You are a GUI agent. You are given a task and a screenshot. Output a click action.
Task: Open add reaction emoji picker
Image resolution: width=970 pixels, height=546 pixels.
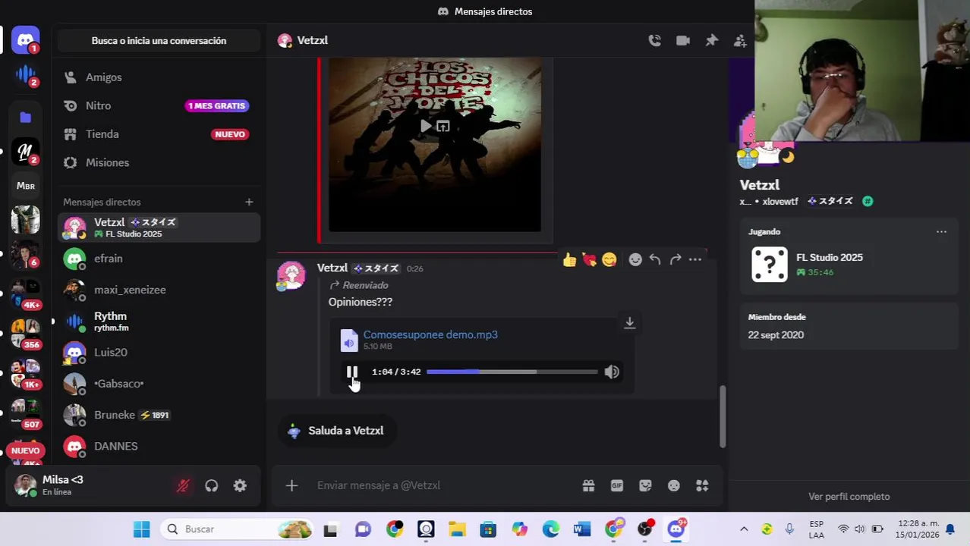[635, 260]
